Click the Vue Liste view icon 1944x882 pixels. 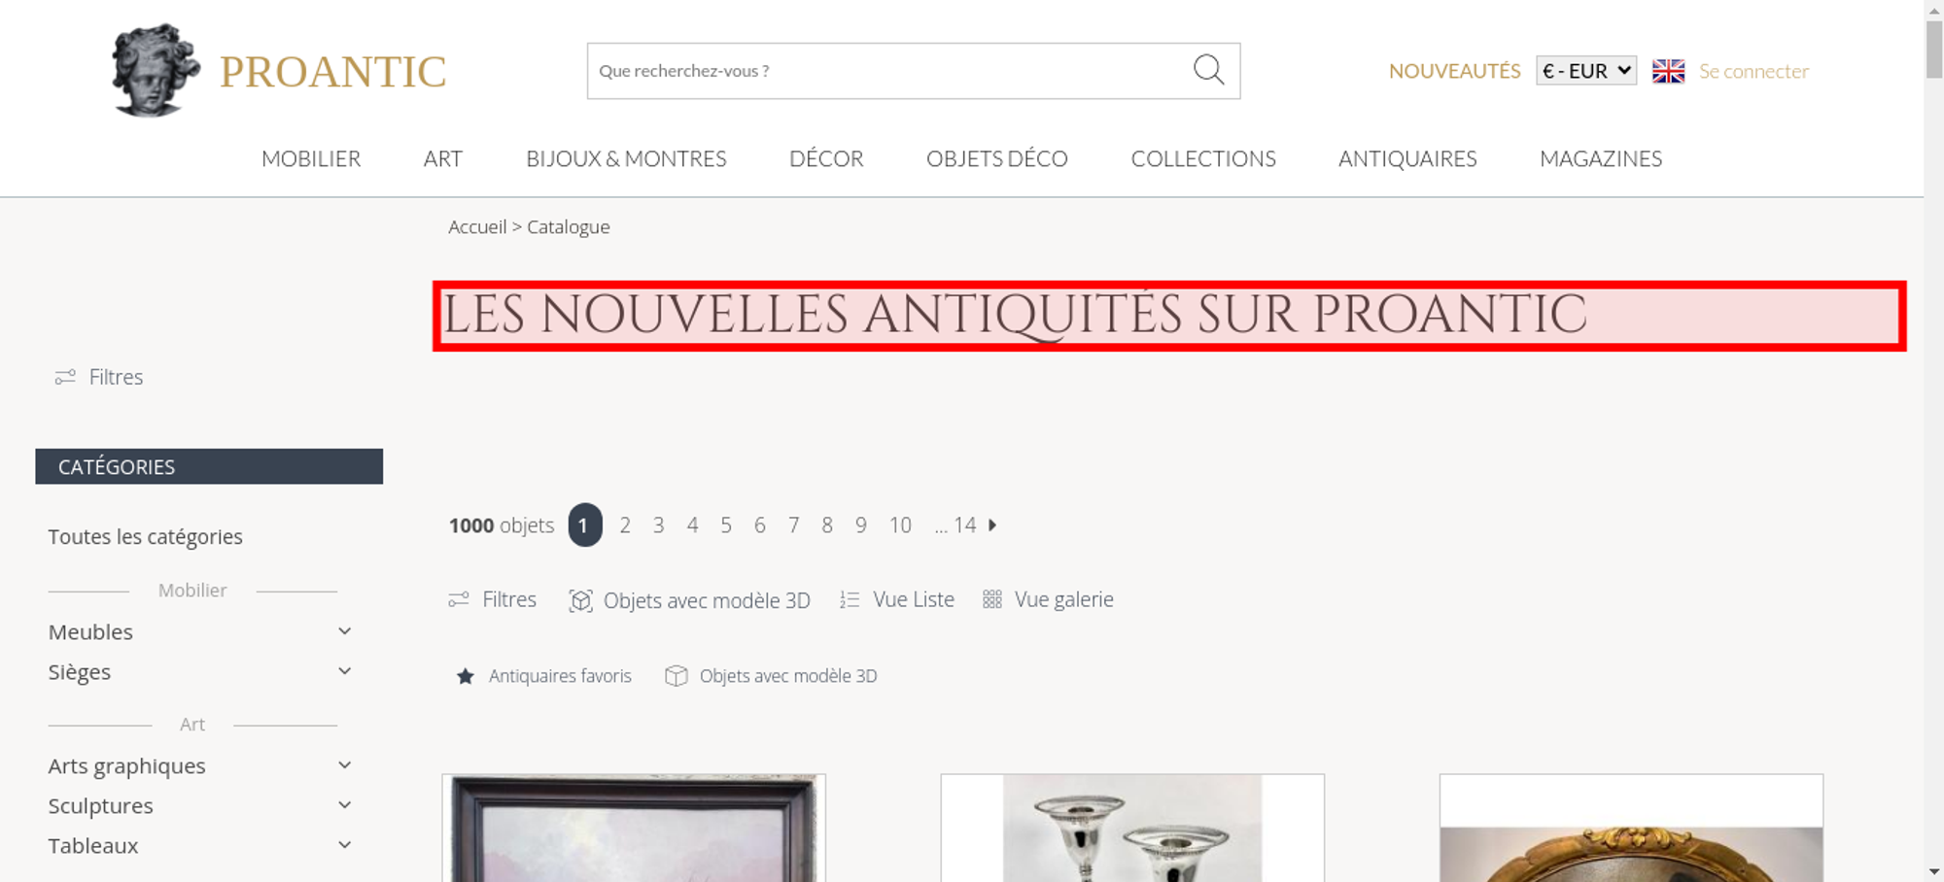pyautogui.click(x=850, y=600)
